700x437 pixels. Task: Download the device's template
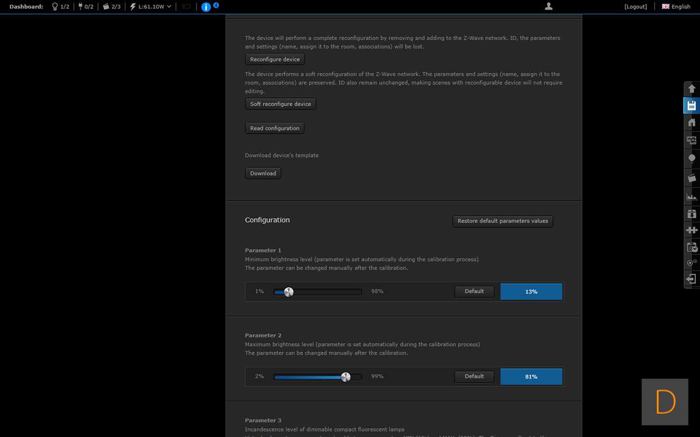pyautogui.click(x=263, y=173)
